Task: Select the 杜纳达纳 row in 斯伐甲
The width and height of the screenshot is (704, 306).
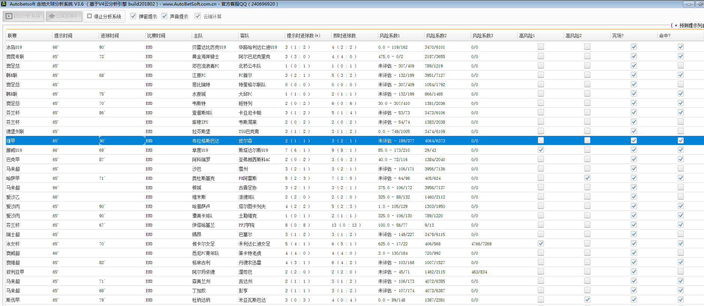Action: tap(201, 300)
